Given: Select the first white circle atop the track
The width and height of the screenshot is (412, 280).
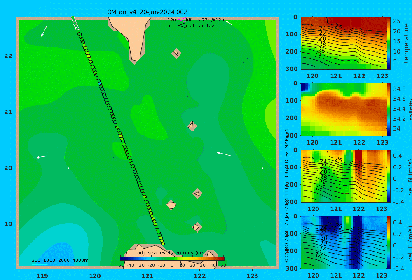Looking at the screenshot, I should pyautogui.click(x=73, y=18).
